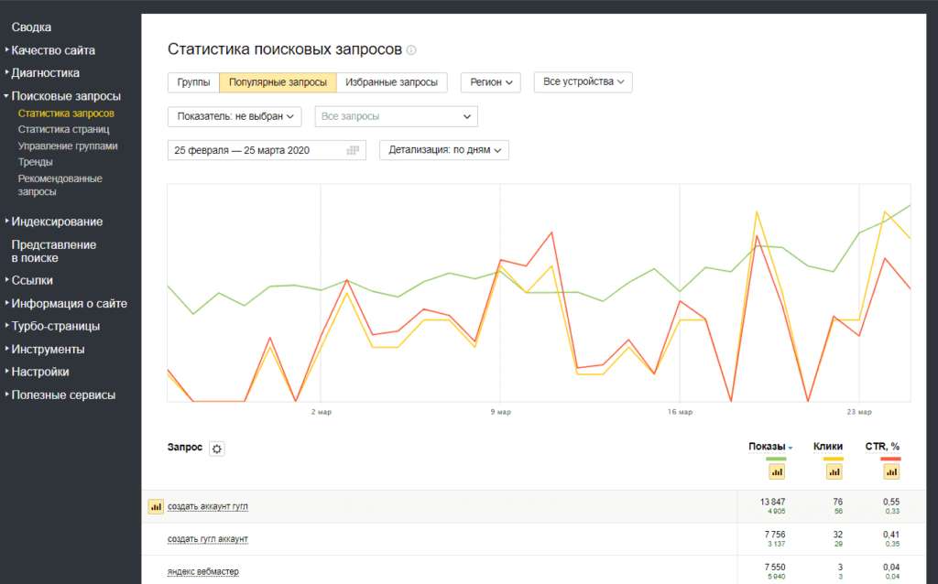Expand the Полезные сервисы sidebar section
This screenshot has height=584, width=938.
60,395
